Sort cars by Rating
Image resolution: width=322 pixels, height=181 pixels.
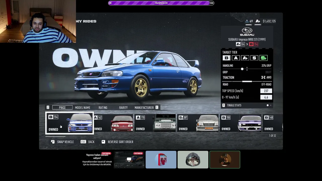pyautogui.click(x=103, y=108)
